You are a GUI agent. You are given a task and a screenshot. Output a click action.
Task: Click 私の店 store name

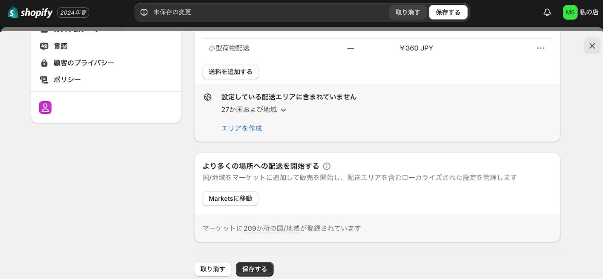(589, 12)
